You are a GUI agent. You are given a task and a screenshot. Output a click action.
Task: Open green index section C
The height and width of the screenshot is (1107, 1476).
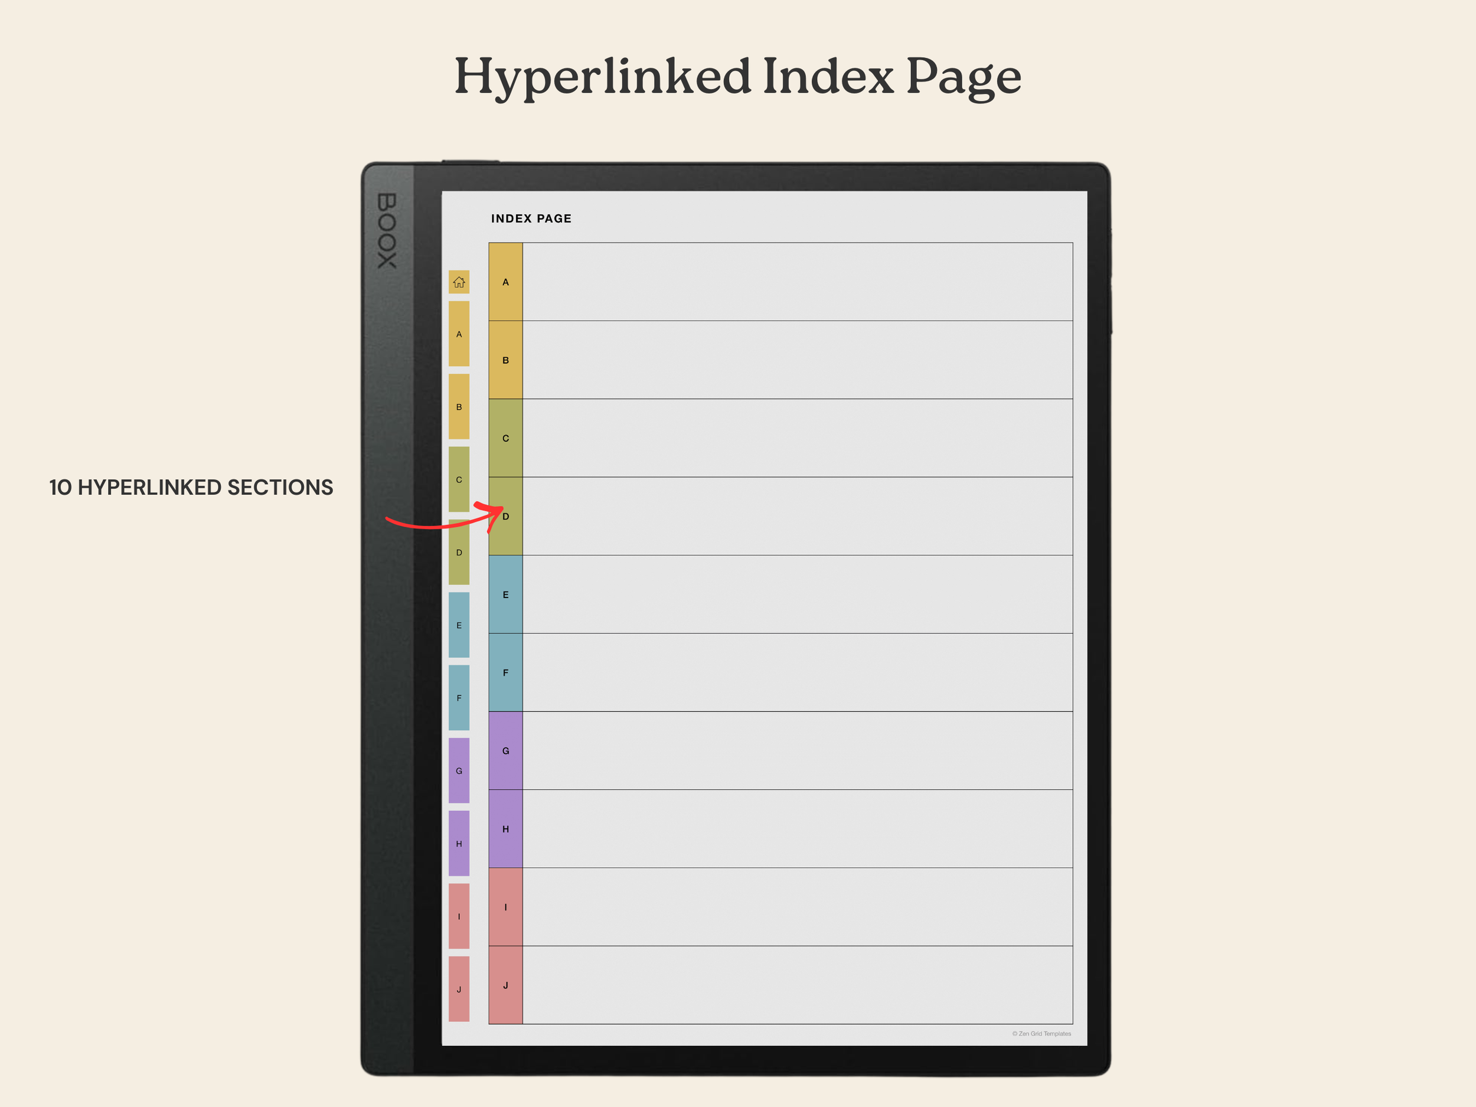pos(505,437)
